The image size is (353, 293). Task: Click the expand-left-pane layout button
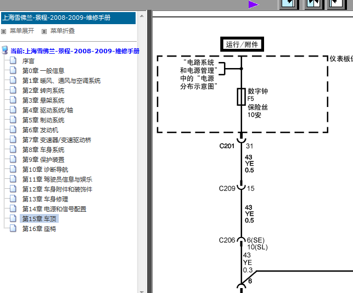(289, 4)
